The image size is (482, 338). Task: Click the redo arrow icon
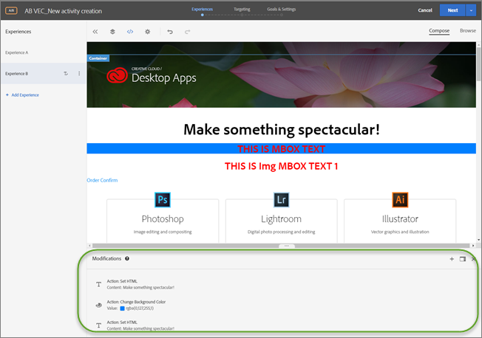[188, 32]
